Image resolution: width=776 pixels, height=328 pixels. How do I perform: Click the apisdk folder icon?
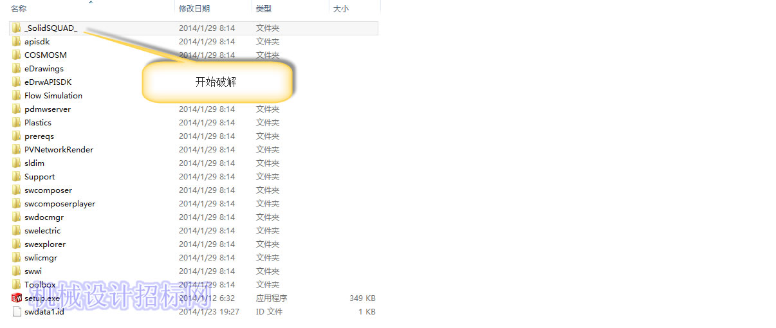coord(17,42)
